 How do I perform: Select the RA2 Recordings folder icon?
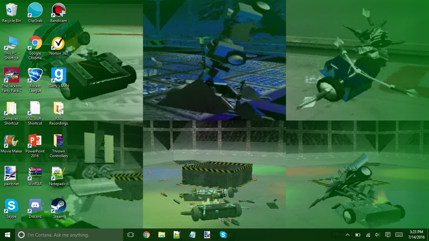pos(59,113)
